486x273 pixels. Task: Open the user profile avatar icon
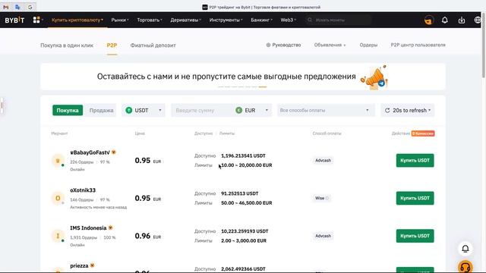[x=429, y=20]
